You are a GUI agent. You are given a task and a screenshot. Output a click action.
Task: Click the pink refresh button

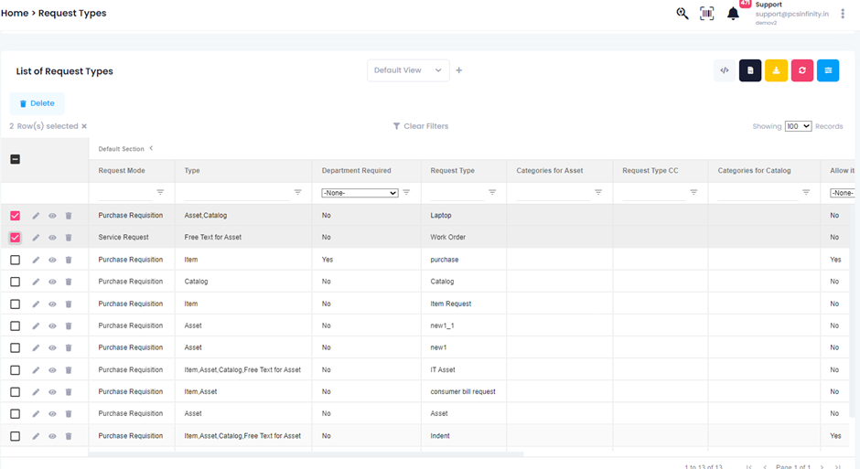tap(801, 70)
